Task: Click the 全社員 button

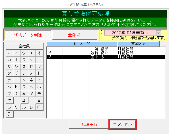Action: 24,46
